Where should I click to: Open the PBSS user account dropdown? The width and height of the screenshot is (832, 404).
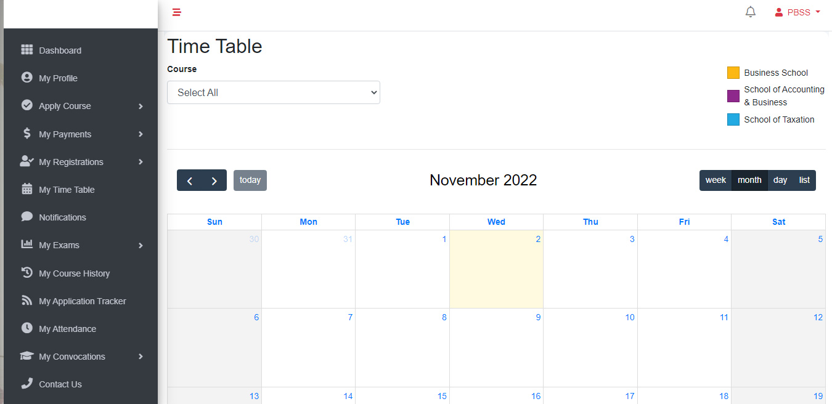coord(797,12)
